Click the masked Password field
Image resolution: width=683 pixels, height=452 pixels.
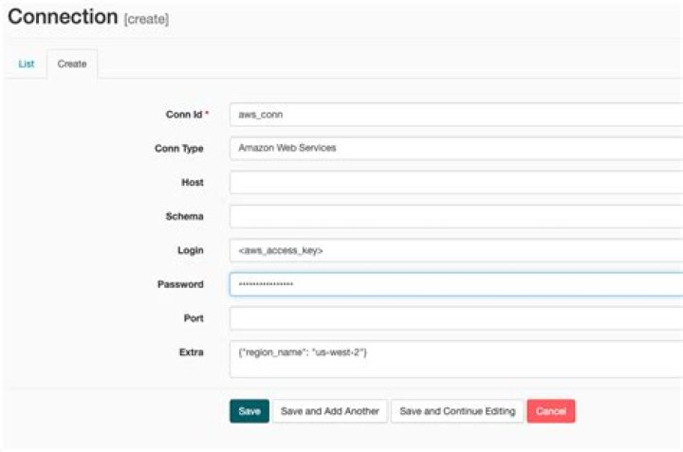pyautogui.click(x=455, y=284)
